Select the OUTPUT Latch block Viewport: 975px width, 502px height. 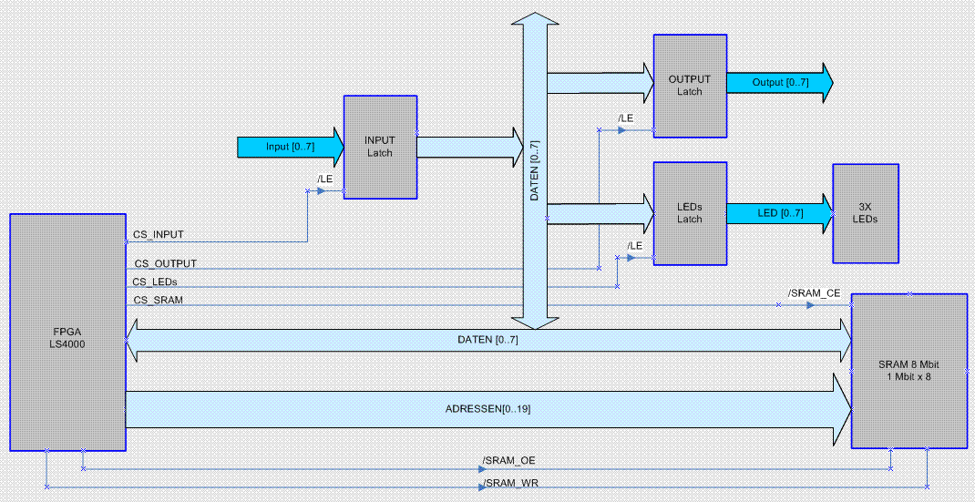pyautogui.click(x=690, y=86)
